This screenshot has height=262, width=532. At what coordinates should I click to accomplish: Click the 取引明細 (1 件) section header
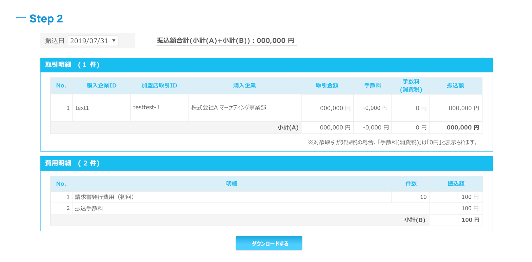(267, 65)
